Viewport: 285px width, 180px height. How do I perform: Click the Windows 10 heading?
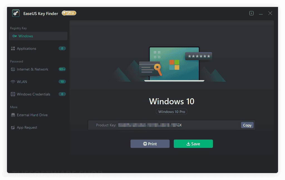click(171, 102)
